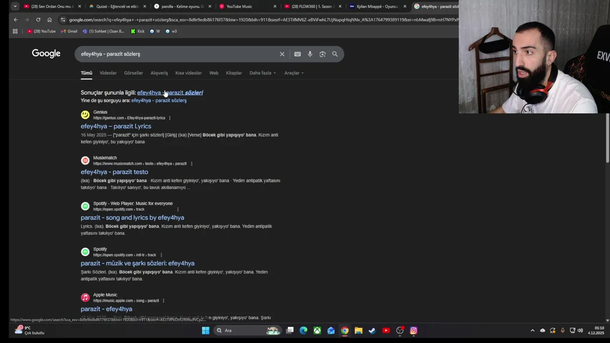Select the Alışveriş results tab
610x343 pixels.
pyautogui.click(x=159, y=73)
